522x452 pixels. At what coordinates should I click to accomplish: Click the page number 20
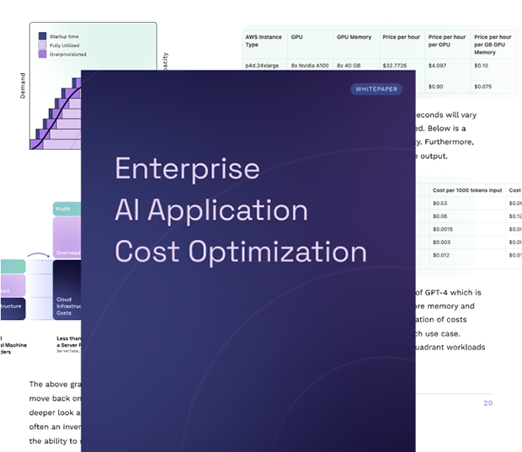tap(487, 403)
